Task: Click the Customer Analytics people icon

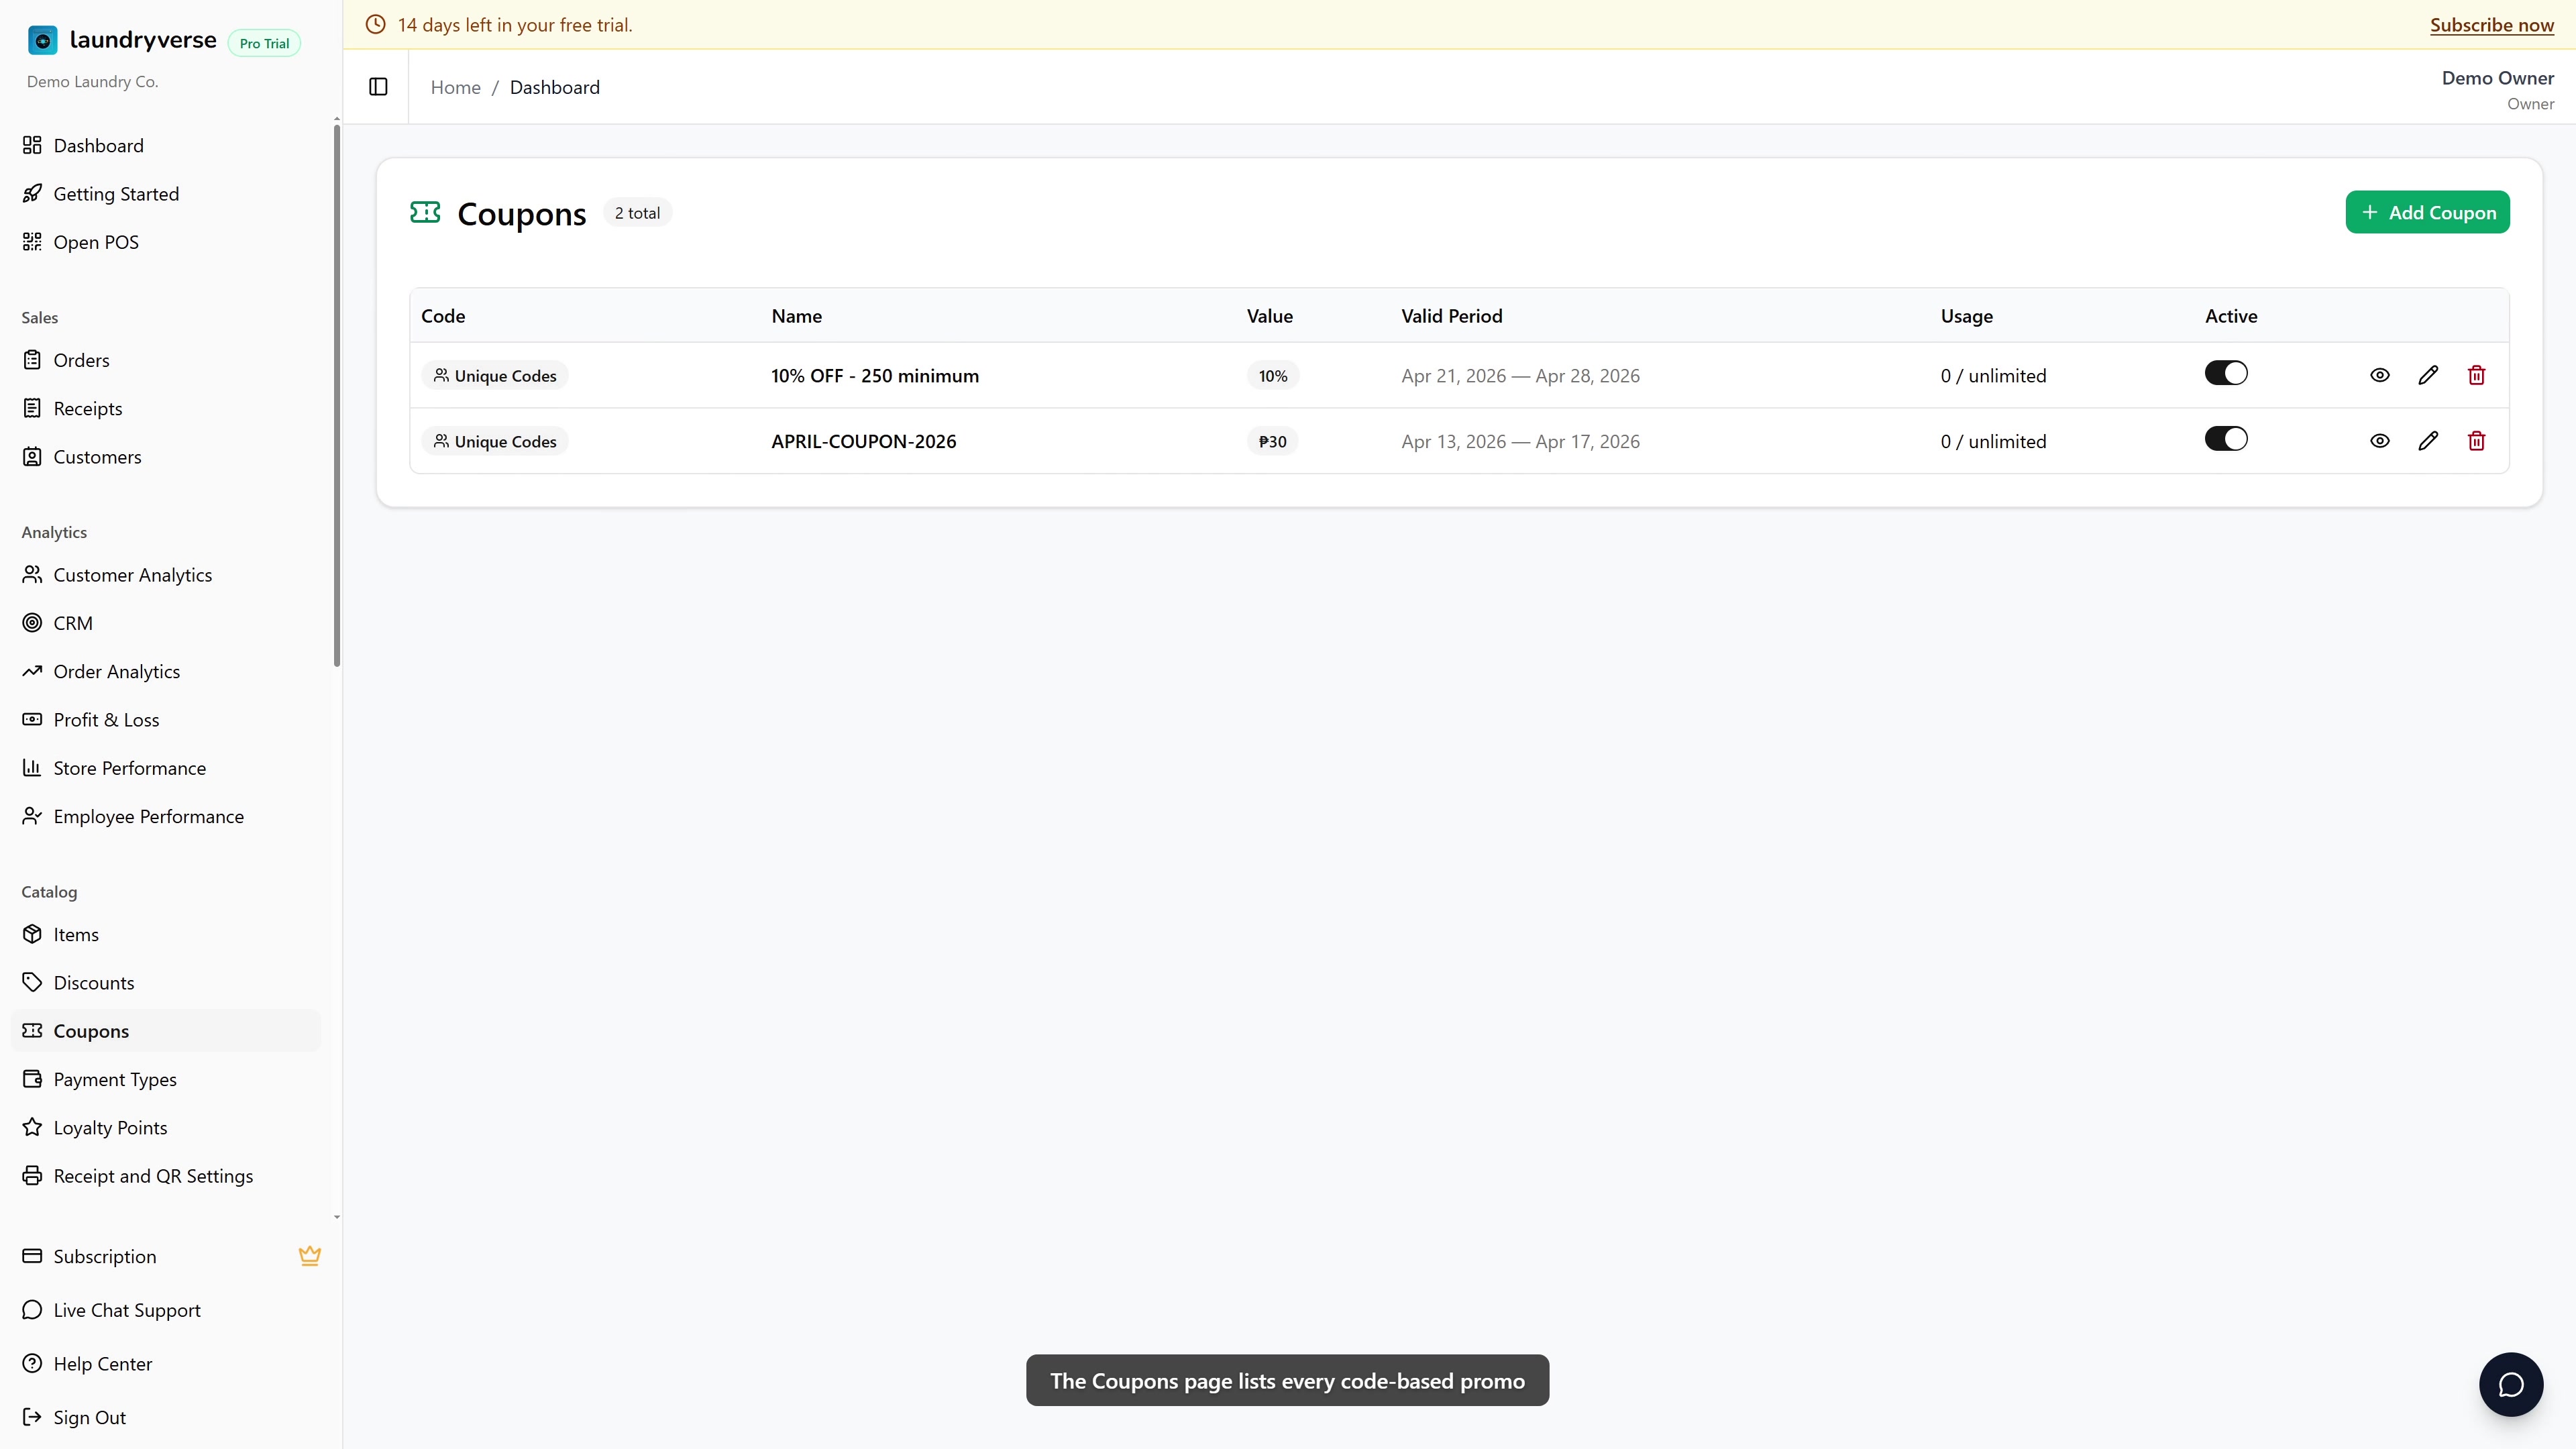Action: coord(32,575)
